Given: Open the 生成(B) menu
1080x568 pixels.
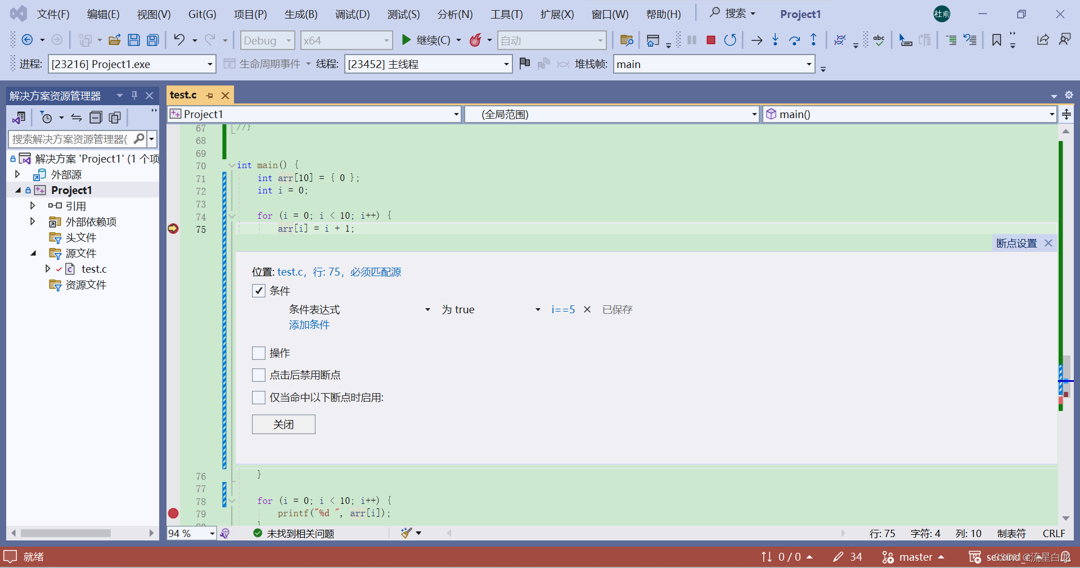Looking at the screenshot, I should (x=301, y=14).
